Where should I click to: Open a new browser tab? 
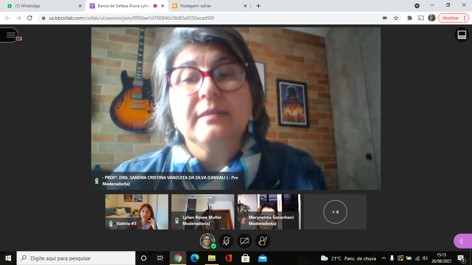click(258, 6)
